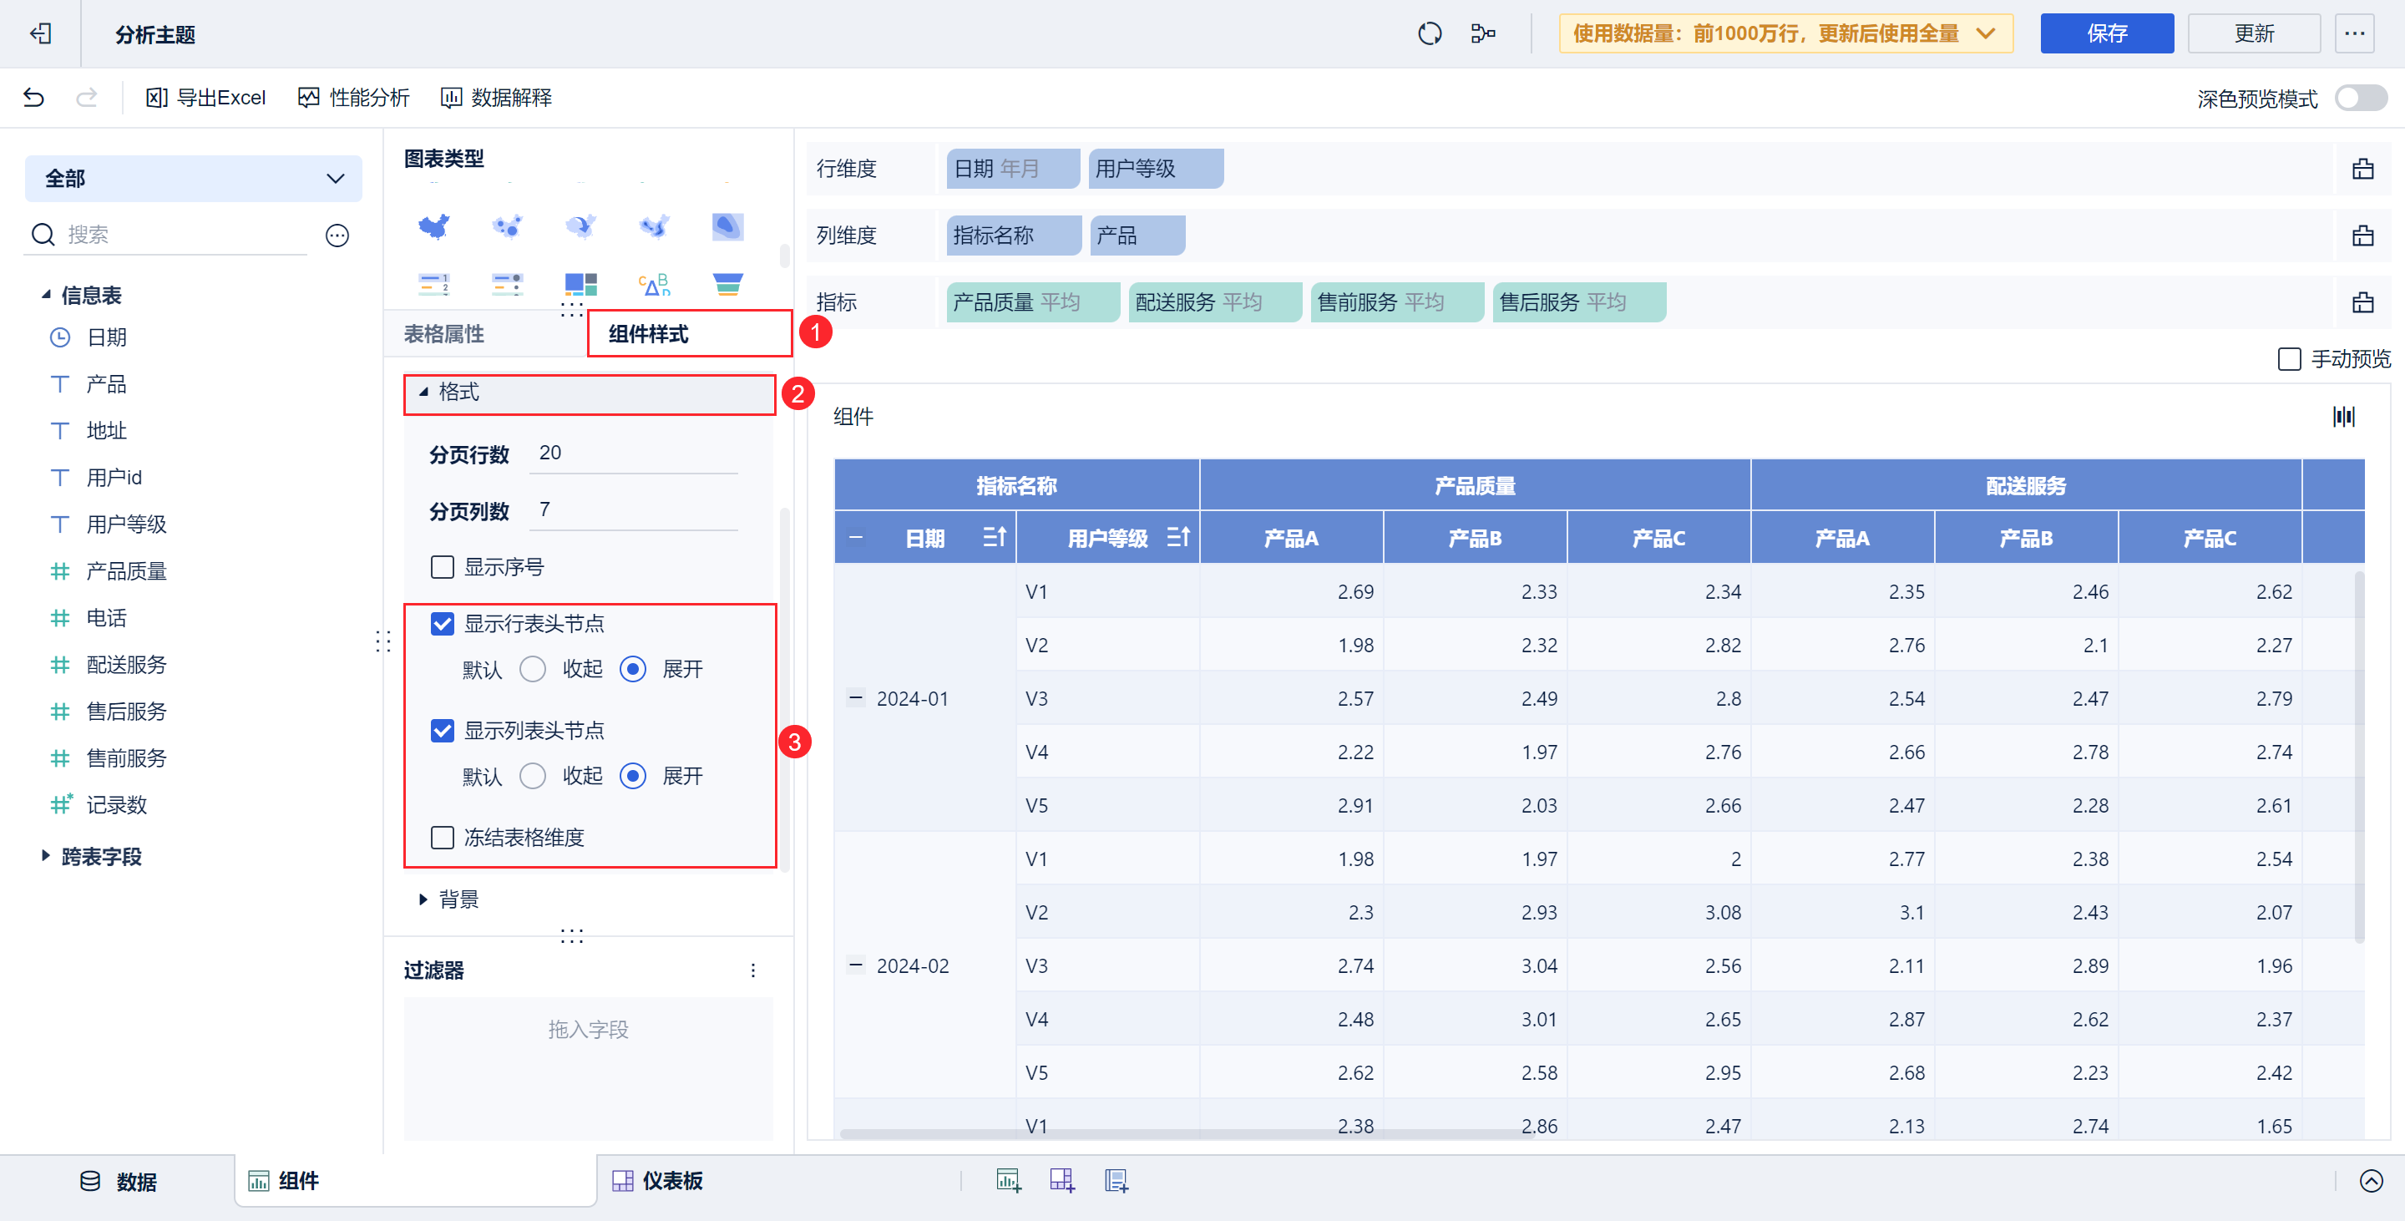Open the 全部 dropdown selector
This screenshot has width=2405, height=1221.
click(193, 178)
